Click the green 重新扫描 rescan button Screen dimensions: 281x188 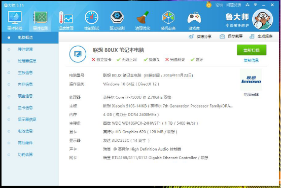pos(252,50)
